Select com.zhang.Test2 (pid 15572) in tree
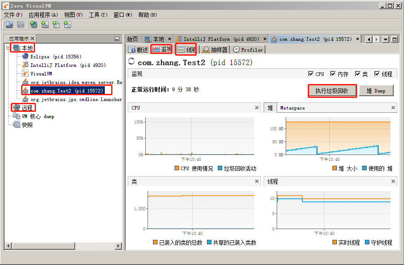404x265 pixels. tap(67, 91)
